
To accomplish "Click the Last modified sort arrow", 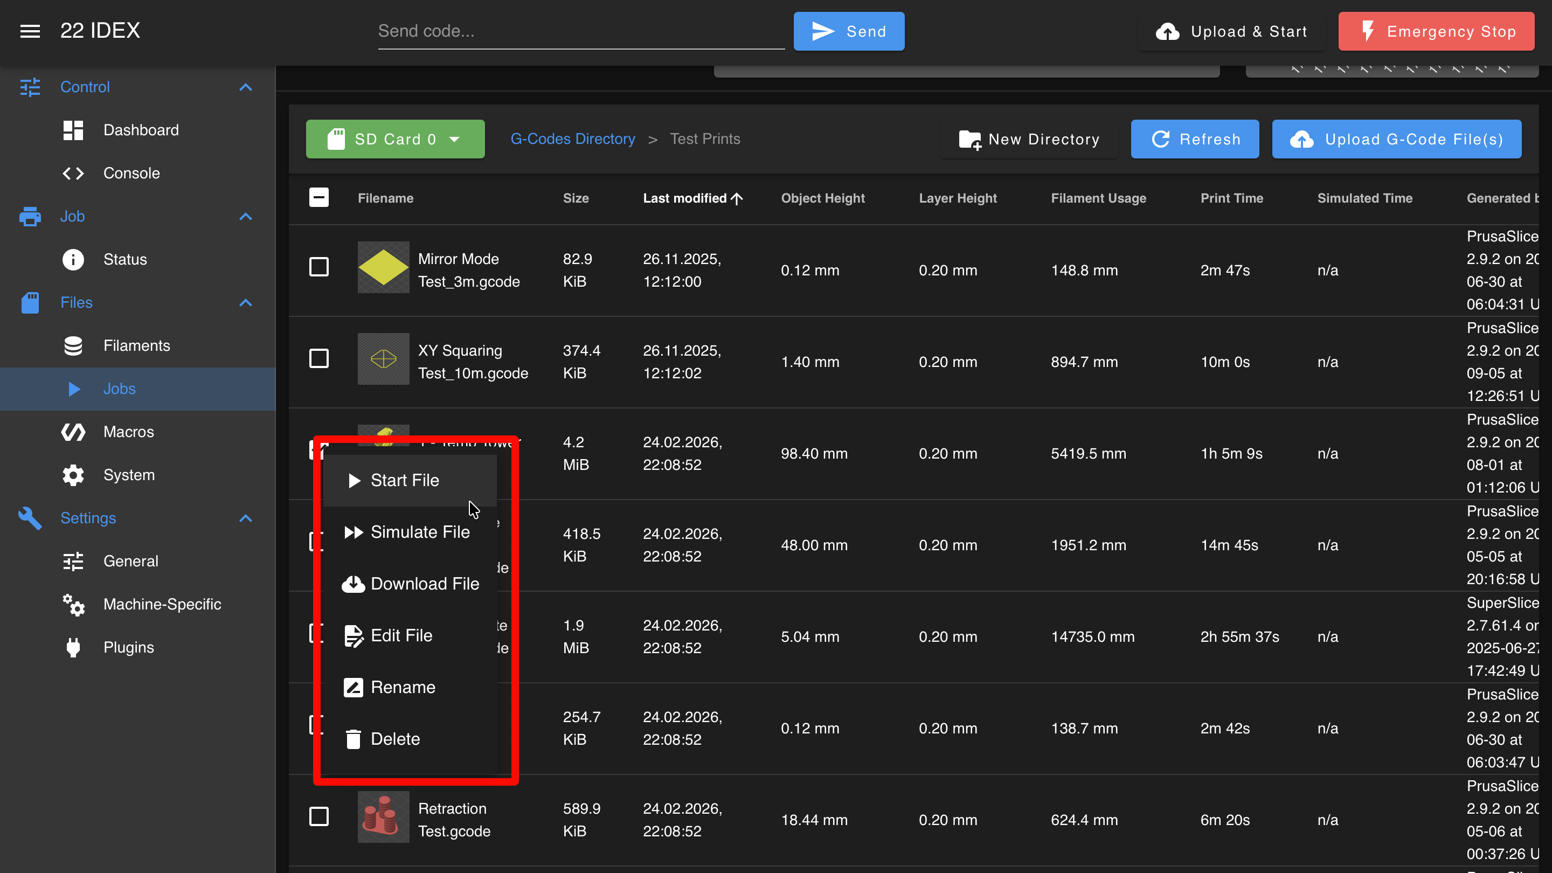I will (x=737, y=198).
